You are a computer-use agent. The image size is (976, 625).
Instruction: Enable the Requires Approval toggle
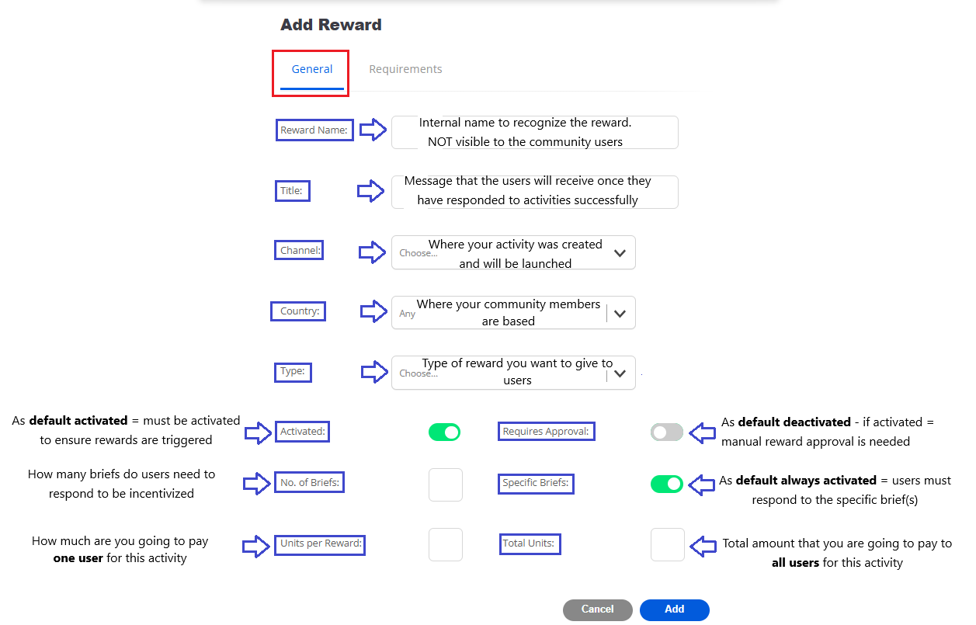coord(667,432)
